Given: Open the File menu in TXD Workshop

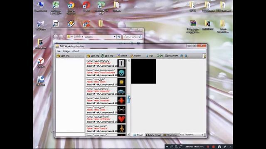Looking at the screenshot, I should (59, 51).
